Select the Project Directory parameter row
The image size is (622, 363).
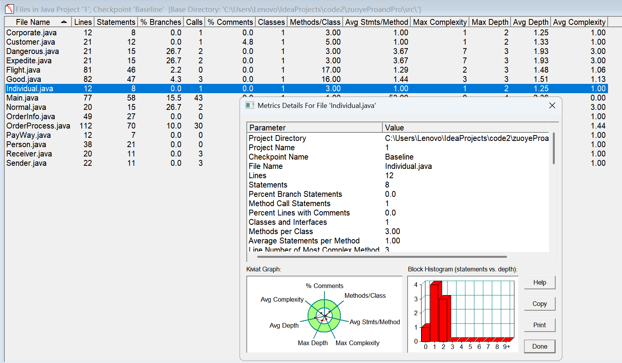(x=398, y=138)
